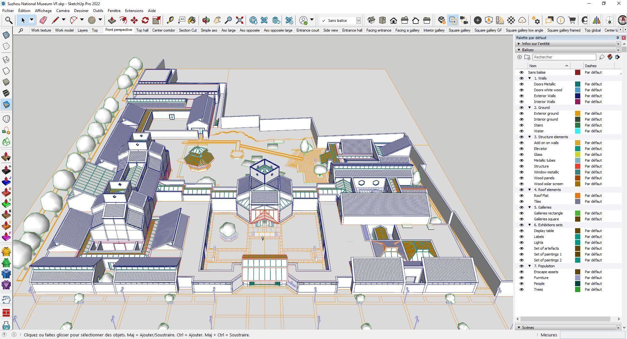Change the Structure tag color swatch
This screenshot has width=627, height=339.
577,166
